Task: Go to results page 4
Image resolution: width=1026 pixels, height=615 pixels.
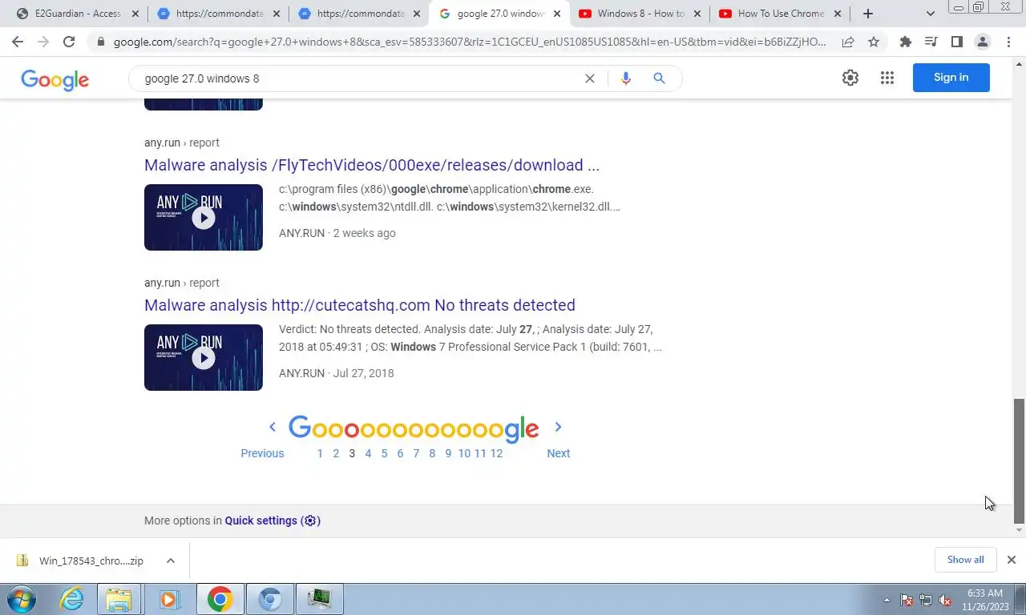Action: tap(368, 453)
